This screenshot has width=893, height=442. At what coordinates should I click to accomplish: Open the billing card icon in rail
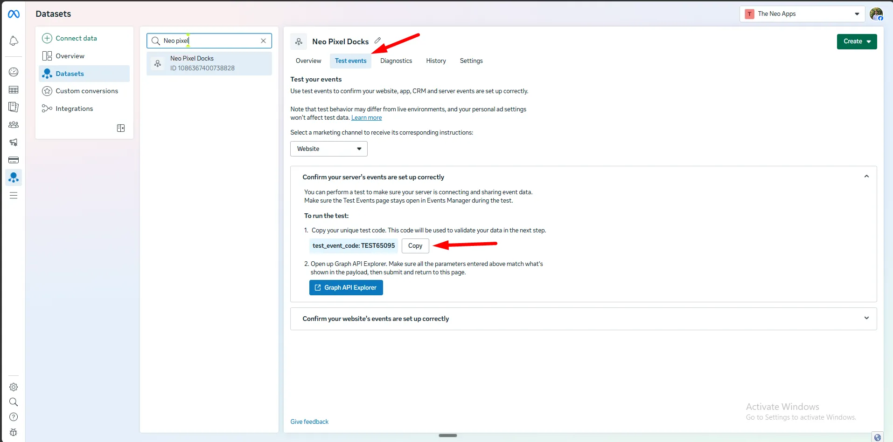[x=14, y=160]
